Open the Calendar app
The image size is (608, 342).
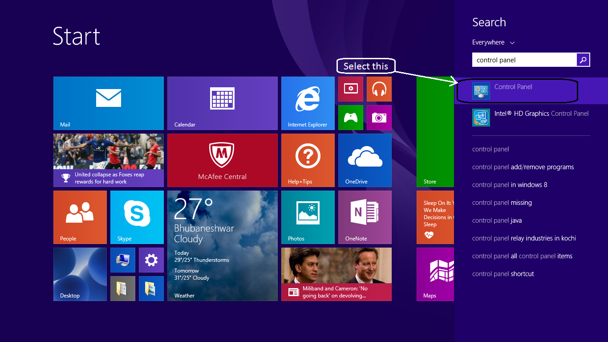click(222, 103)
